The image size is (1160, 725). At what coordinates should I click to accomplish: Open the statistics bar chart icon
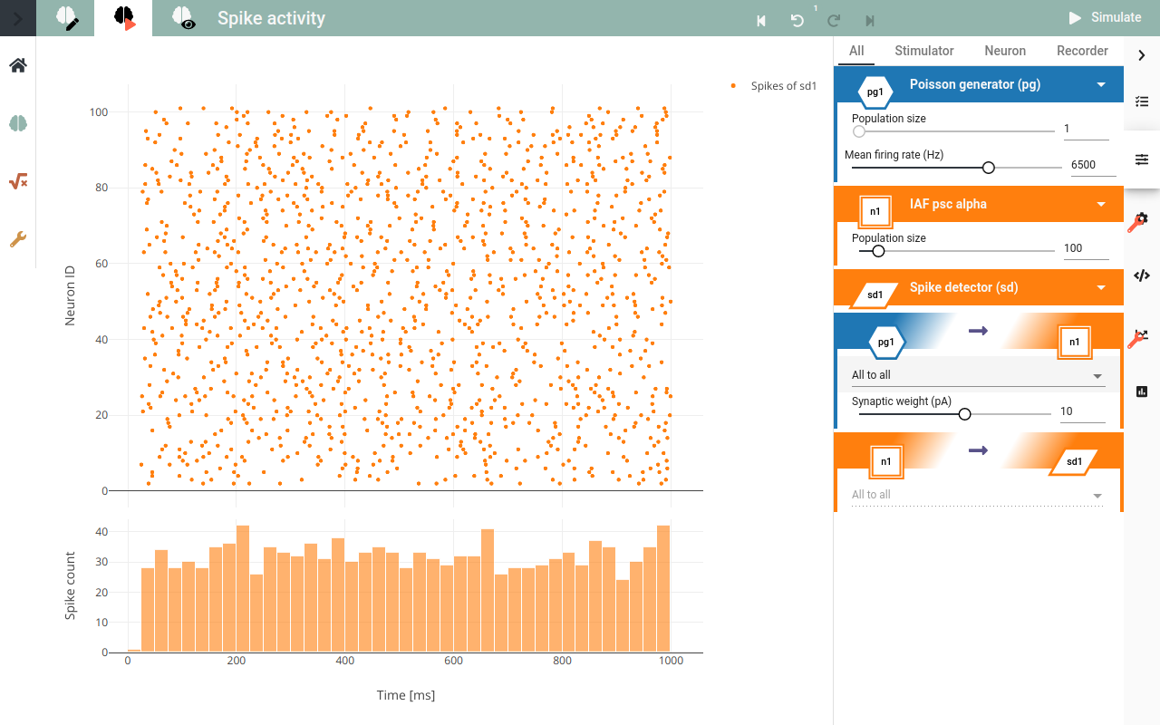(x=1142, y=391)
